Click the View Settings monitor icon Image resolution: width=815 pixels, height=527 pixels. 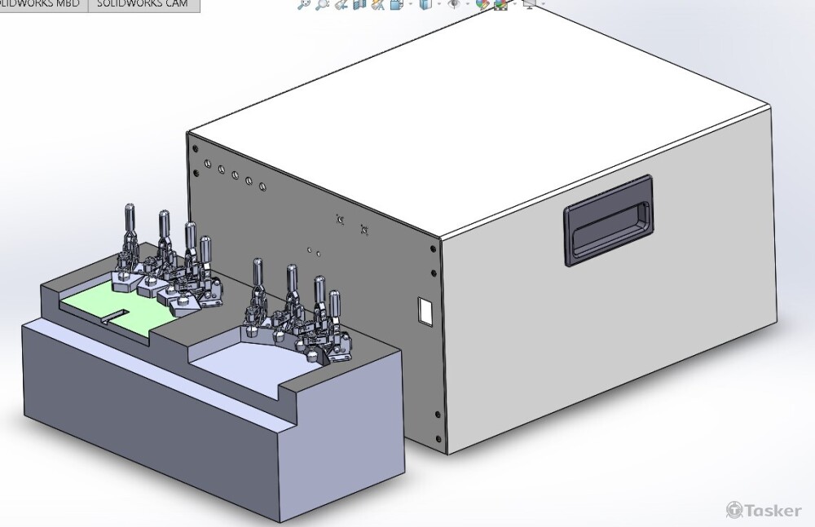(x=529, y=4)
